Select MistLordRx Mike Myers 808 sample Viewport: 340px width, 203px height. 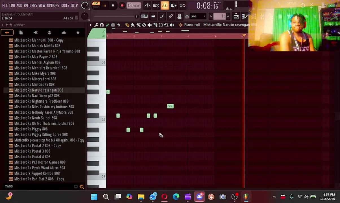pyautogui.click(x=35, y=74)
